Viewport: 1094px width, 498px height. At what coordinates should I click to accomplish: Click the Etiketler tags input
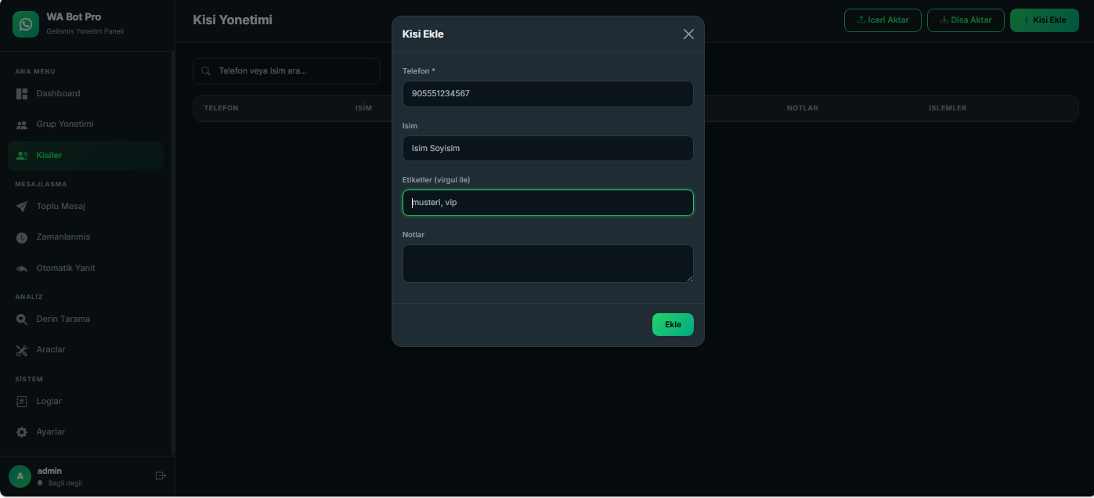click(547, 203)
